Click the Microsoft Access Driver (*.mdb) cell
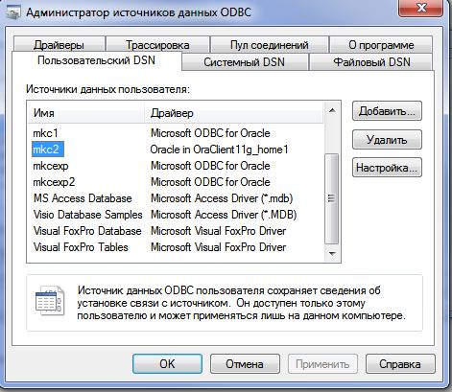The width and height of the screenshot is (452, 392). click(222, 198)
